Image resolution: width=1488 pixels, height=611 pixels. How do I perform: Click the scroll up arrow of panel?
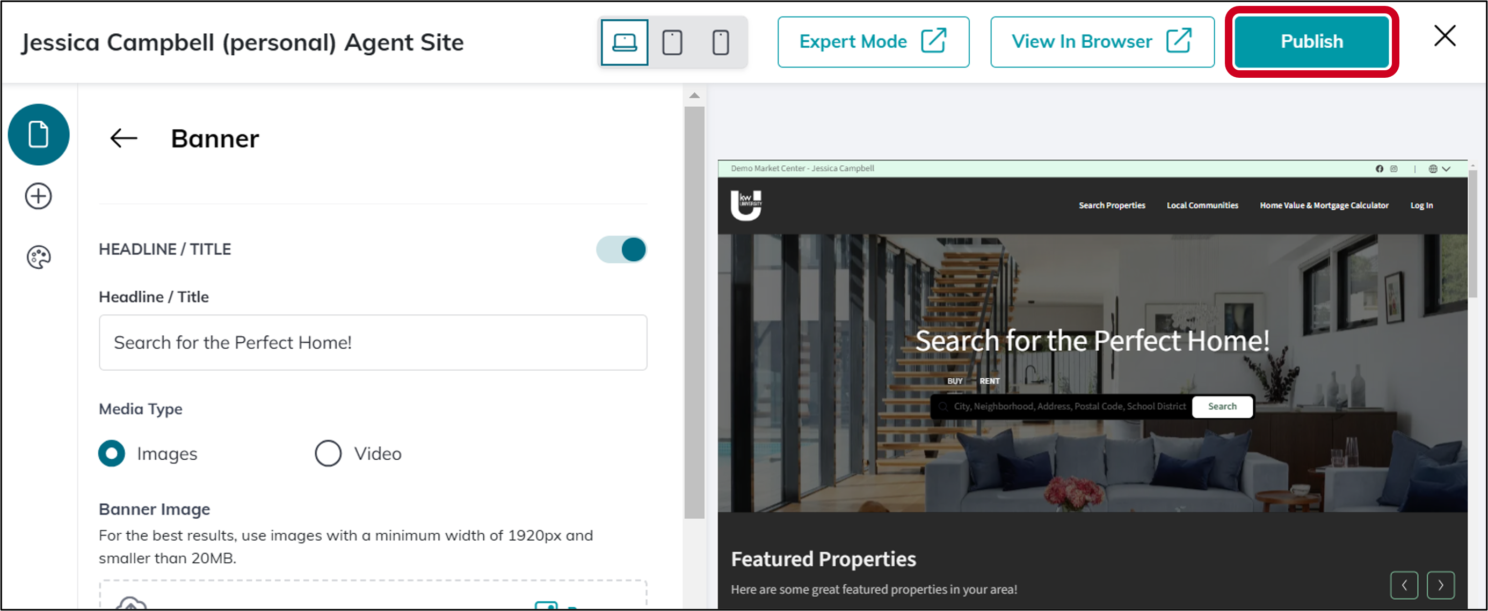coord(694,96)
